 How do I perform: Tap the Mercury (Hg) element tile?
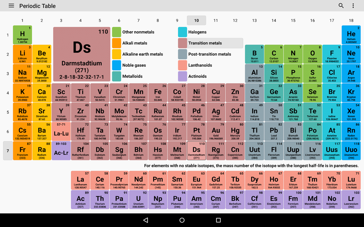tap(235, 132)
